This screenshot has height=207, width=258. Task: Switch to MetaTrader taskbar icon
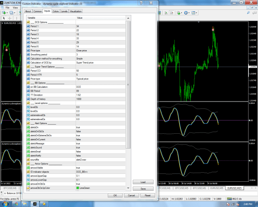click(35, 204)
